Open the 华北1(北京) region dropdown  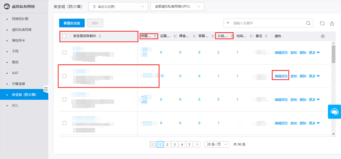pos(118,6)
